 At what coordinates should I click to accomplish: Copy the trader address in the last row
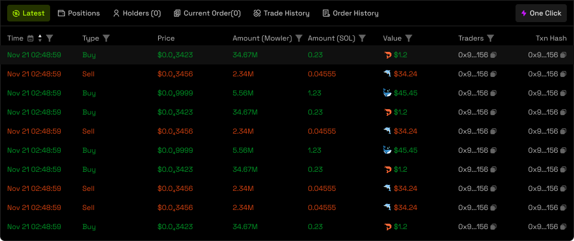493,227
